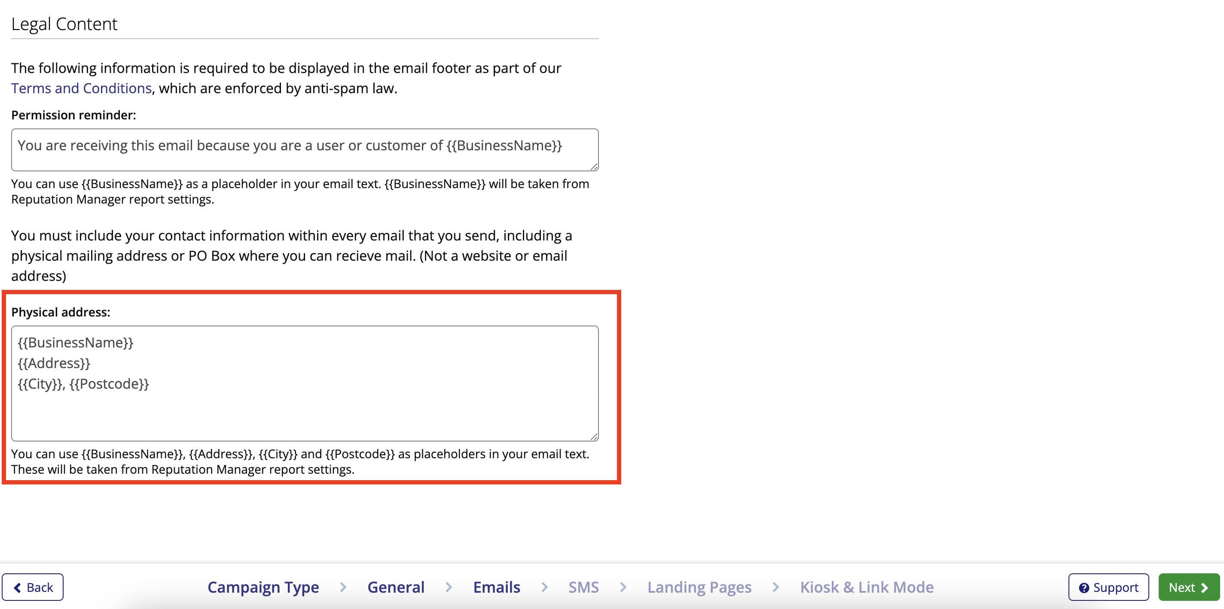Click the question mark icon on Support

click(x=1084, y=588)
